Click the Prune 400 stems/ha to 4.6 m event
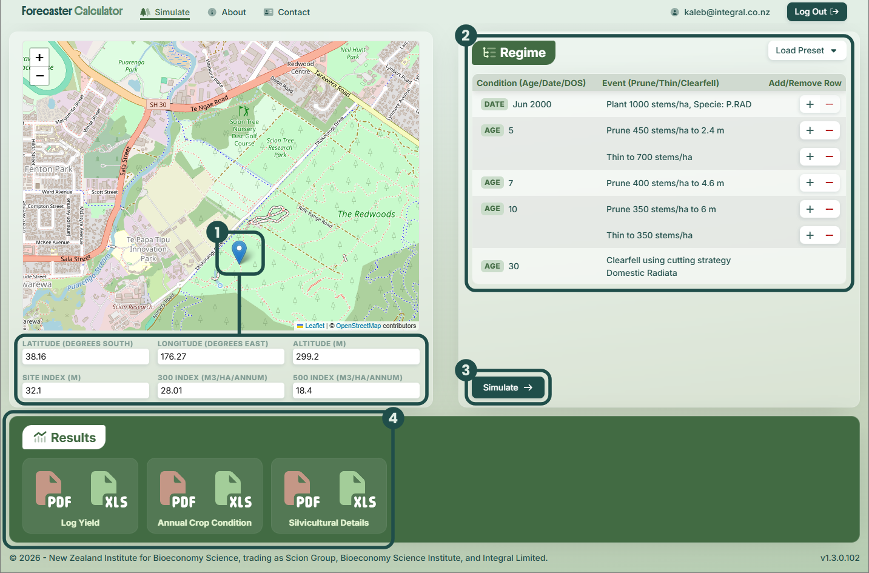Viewport: 869px width, 573px height. pyautogui.click(x=665, y=183)
